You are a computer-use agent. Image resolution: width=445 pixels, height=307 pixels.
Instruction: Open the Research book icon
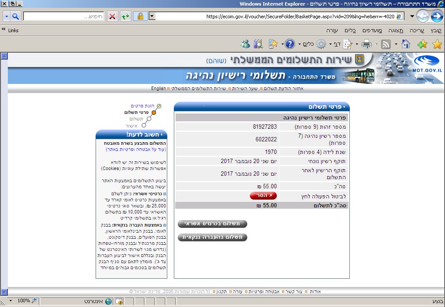[x=259, y=44]
